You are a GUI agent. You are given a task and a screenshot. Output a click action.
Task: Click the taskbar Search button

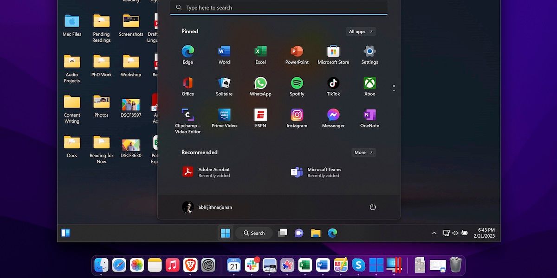[254, 233]
